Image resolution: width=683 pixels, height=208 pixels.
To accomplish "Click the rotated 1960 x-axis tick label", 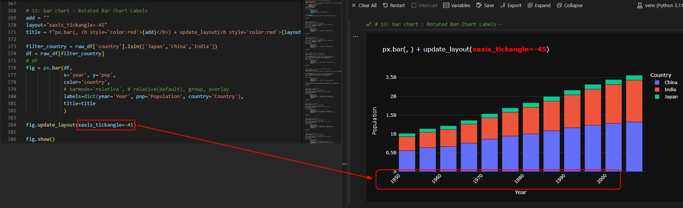I will pos(436,178).
